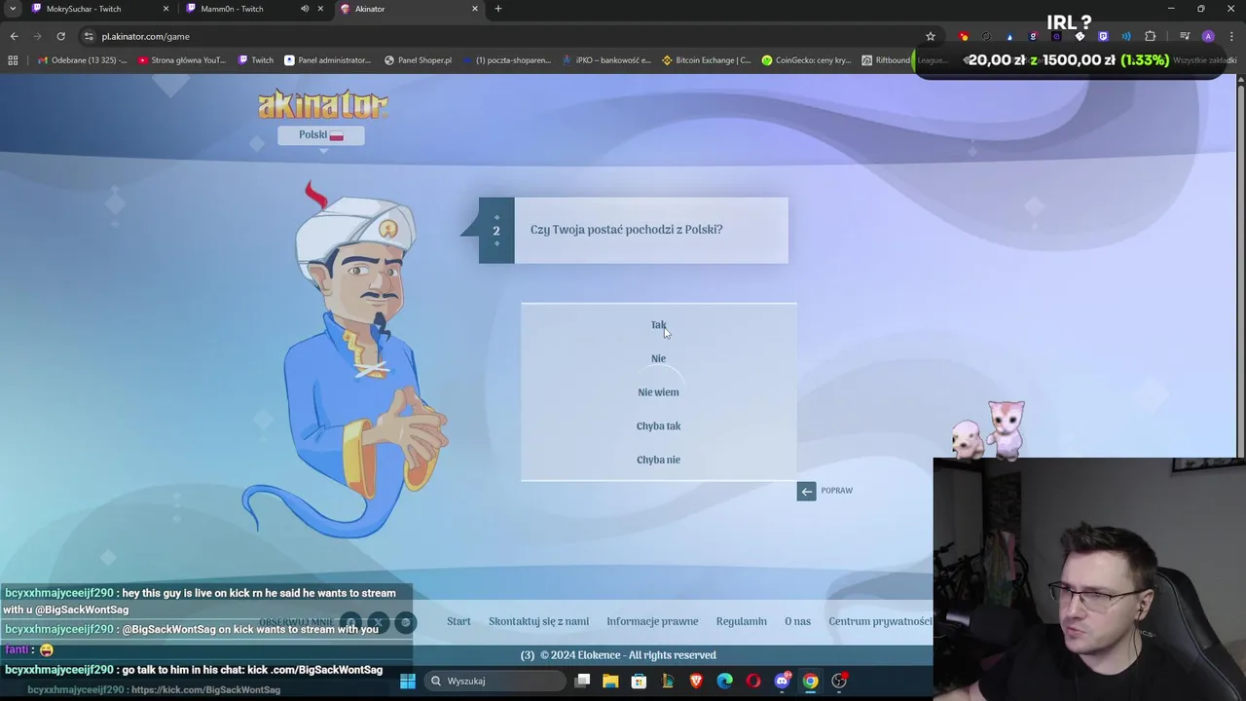Open the Polski language selector
This screenshot has height=701, width=1246.
pos(321,135)
